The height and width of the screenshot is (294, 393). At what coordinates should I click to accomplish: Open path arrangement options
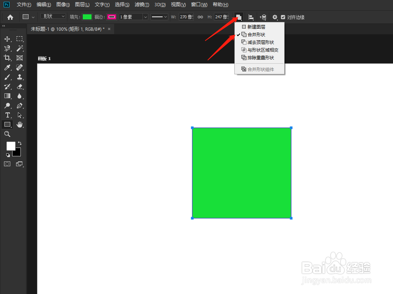263,17
